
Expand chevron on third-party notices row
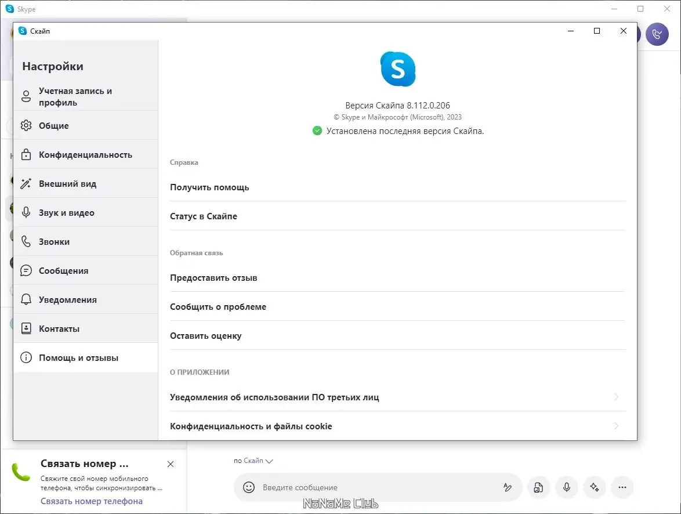coord(616,397)
